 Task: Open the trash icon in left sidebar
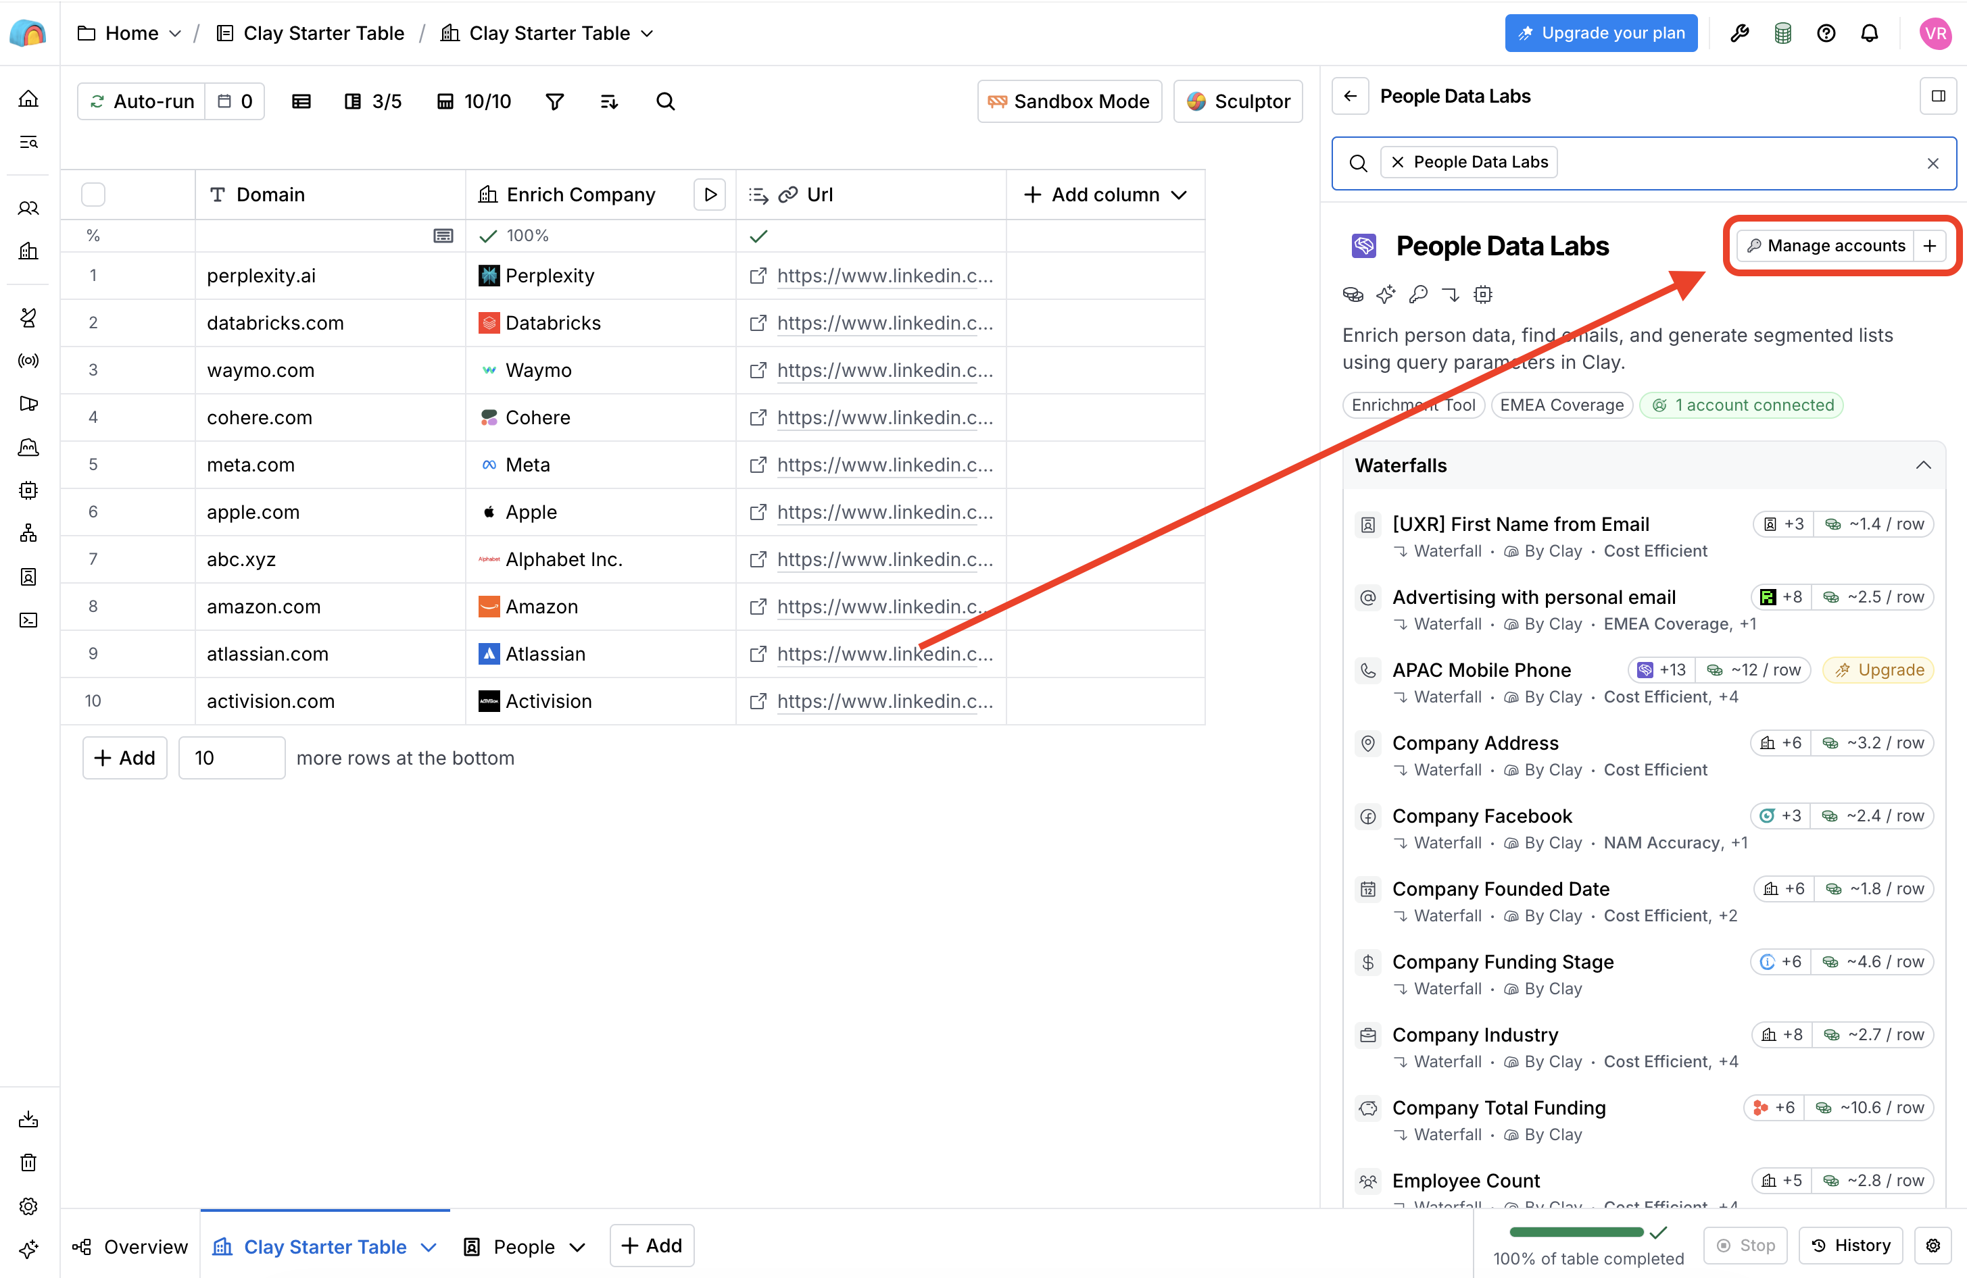tap(29, 1163)
